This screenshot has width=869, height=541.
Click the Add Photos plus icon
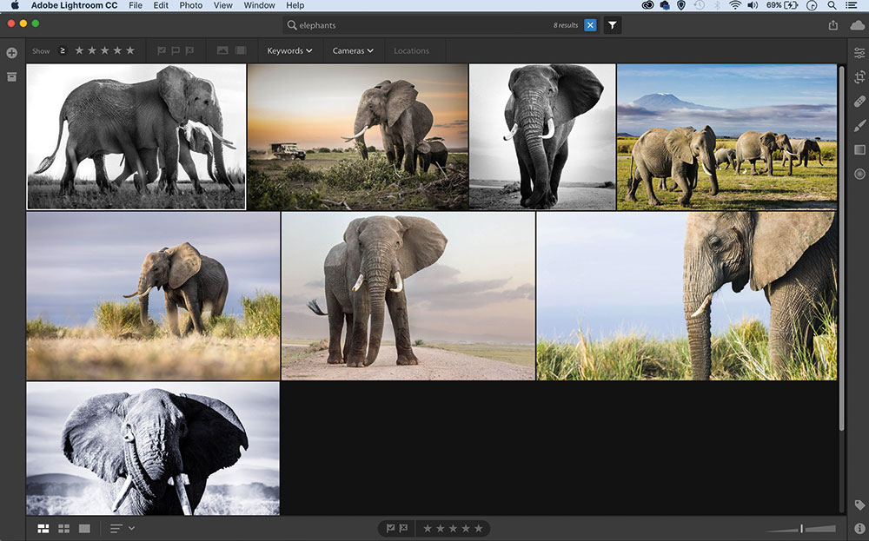pyautogui.click(x=11, y=53)
